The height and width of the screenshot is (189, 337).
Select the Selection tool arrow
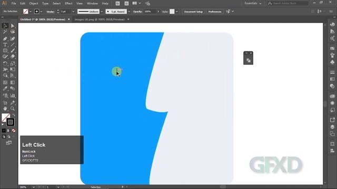pyautogui.click(x=5, y=26)
